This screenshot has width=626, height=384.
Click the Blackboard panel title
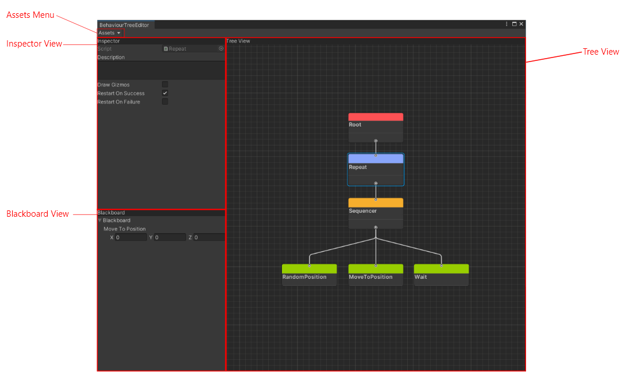111,212
